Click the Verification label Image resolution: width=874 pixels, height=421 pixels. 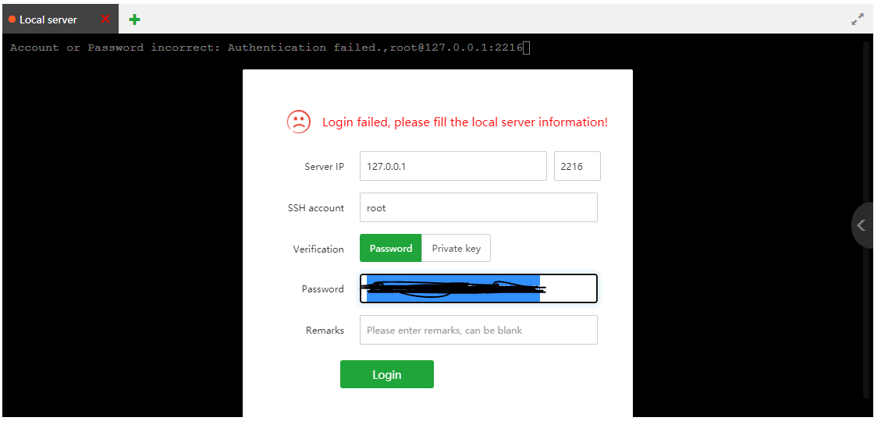click(x=318, y=249)
